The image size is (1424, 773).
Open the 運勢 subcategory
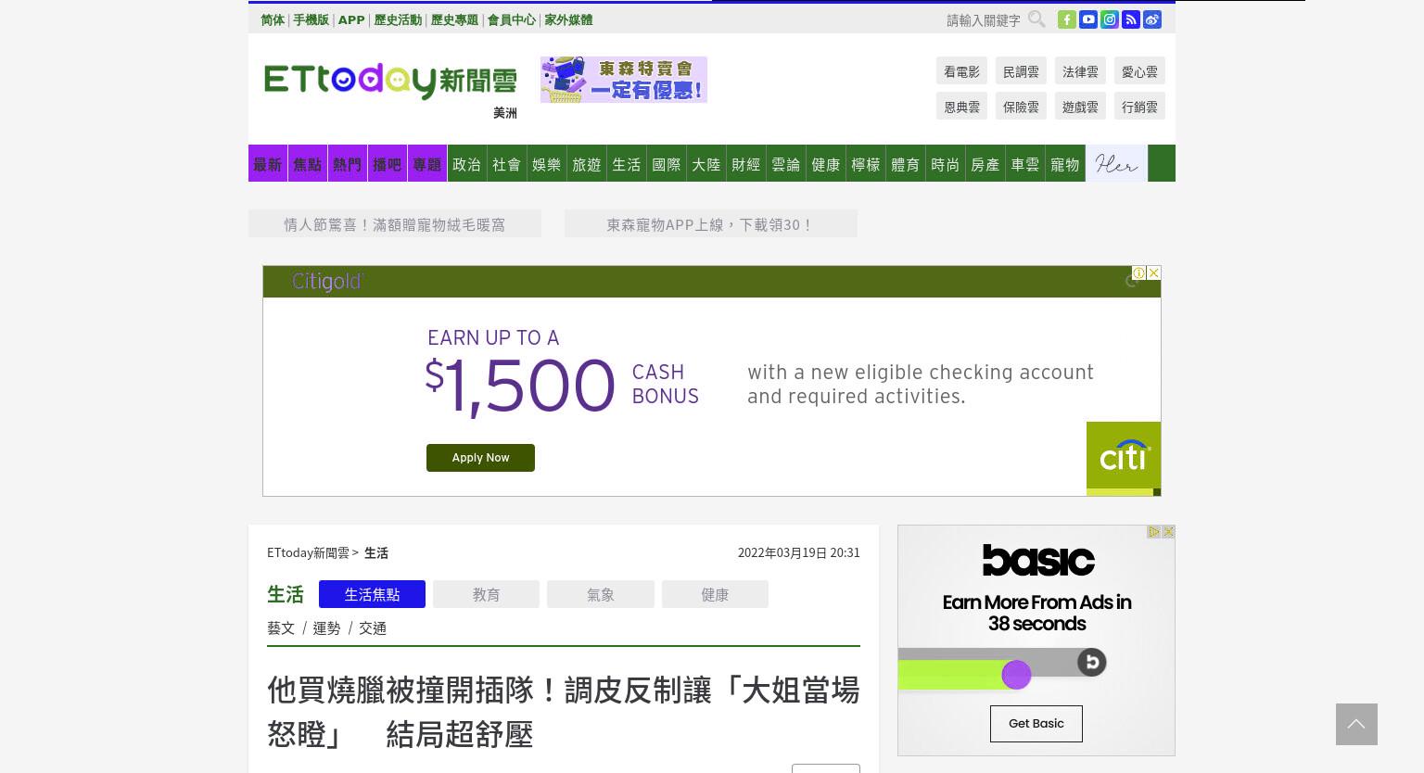(x=326, y=627)
